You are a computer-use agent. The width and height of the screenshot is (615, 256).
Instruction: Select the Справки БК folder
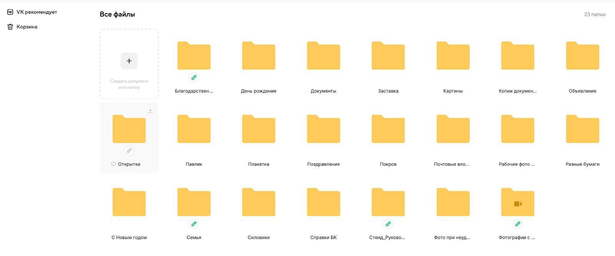point(323,203)
